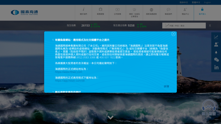Click the Guotai Haitong logo
This screenshot has height=124, width=221.
coord(24,12)
